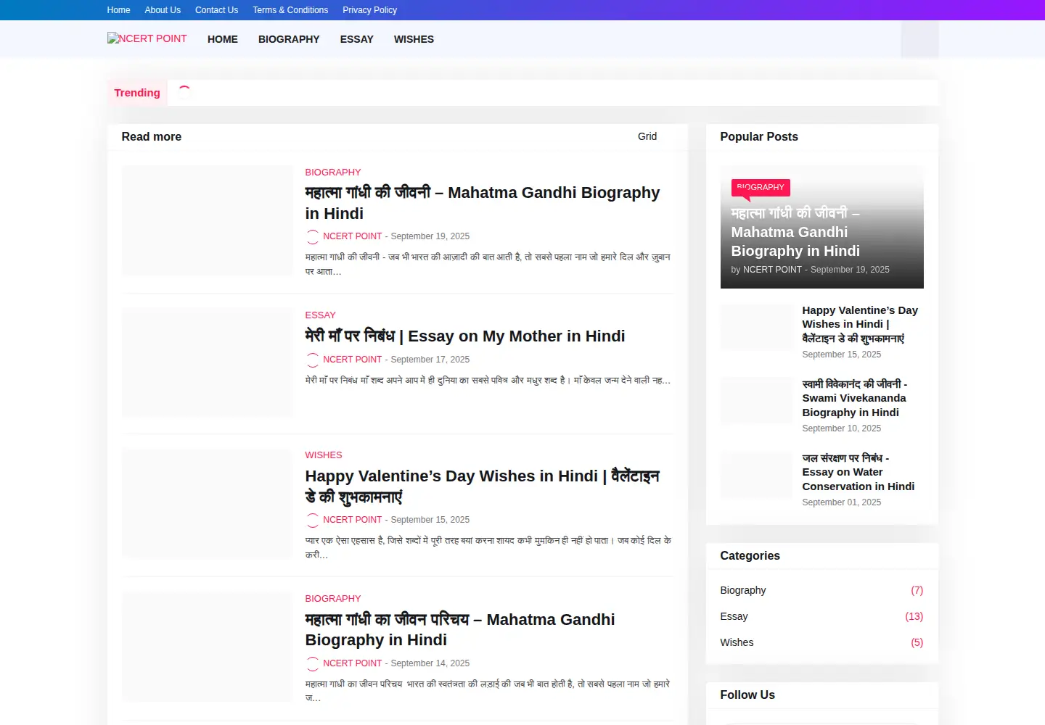This screenshot has height=725, width=1045.
Task: Select BIOGRAPHY in main navigation
Action: pyautogui.click(x=289, y=39)
